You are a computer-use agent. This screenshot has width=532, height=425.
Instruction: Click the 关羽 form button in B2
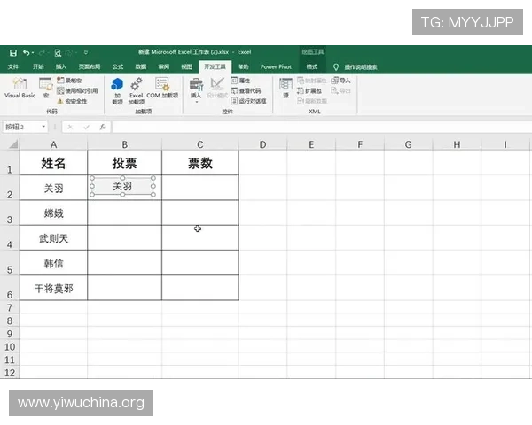click(122, 186)
